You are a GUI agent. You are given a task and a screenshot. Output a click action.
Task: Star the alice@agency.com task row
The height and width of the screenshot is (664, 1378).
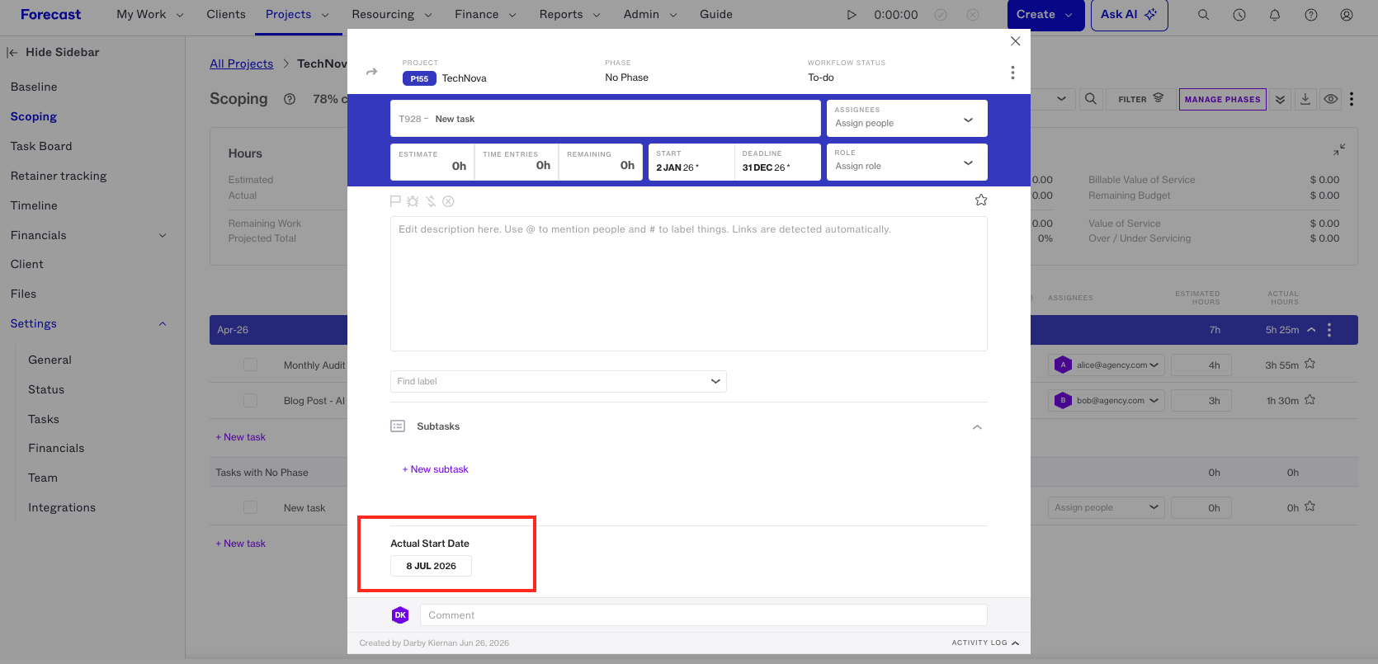pos(1310,364)
